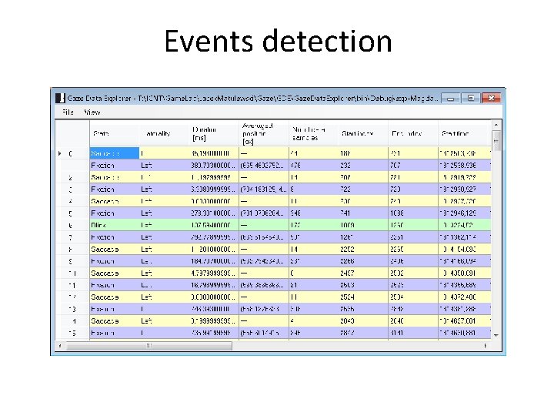554x416 pixels.
Task: Select the Left cell in the Blink row
Action: (x=165, y=225)
